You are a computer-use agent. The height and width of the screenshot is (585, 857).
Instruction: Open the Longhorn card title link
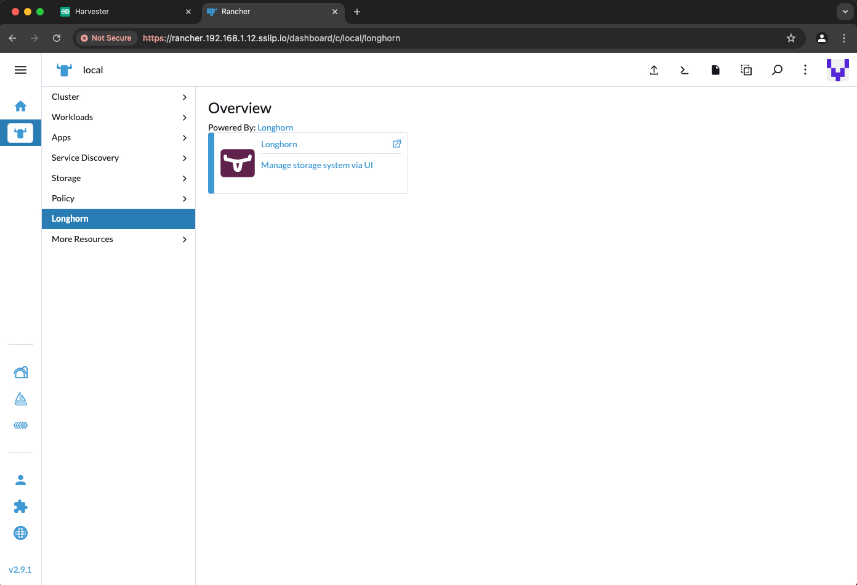[x=279, y=144]
